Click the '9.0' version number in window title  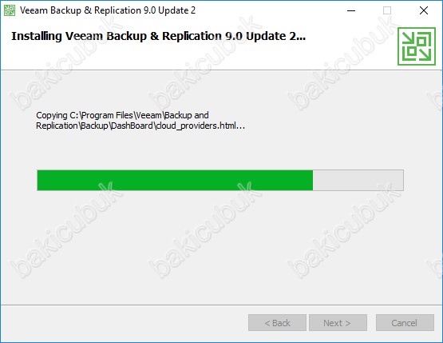(150, 10)
